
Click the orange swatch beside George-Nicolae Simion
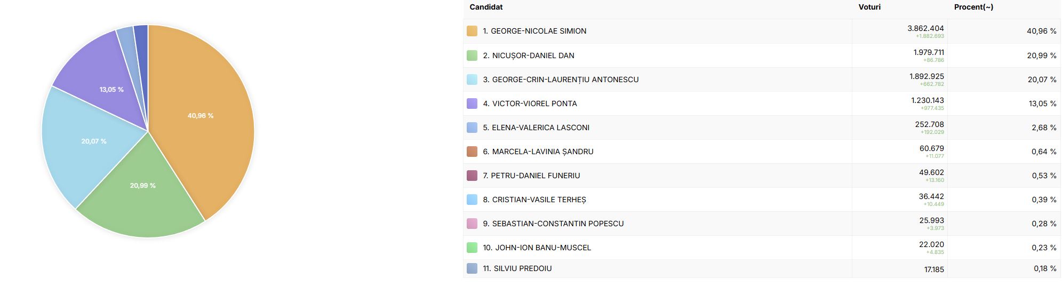tap(472, 31)
